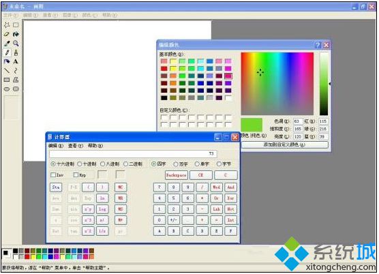
Task: Select the Airbrush tool
Action: (x=7, y=61)
